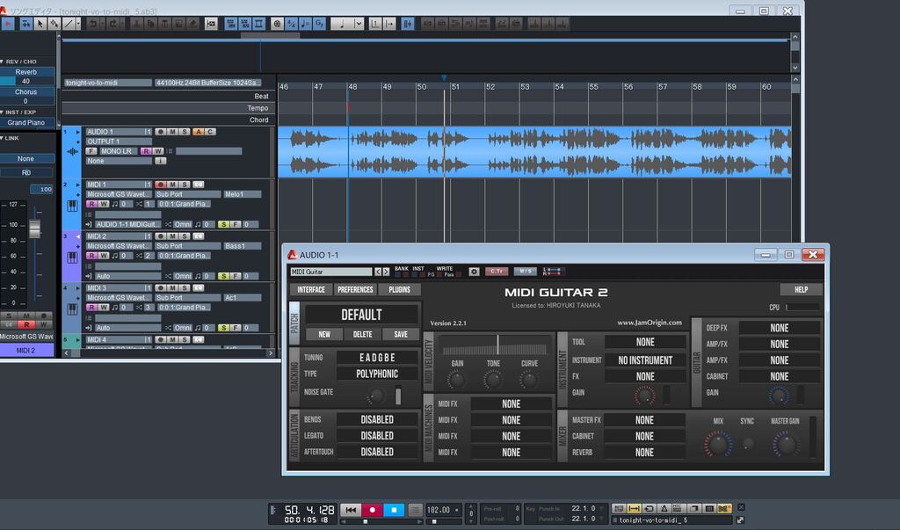The image size is (900, 530).
Task: Toggle the W write button on MIDI 2
Action: coord(104,256)
